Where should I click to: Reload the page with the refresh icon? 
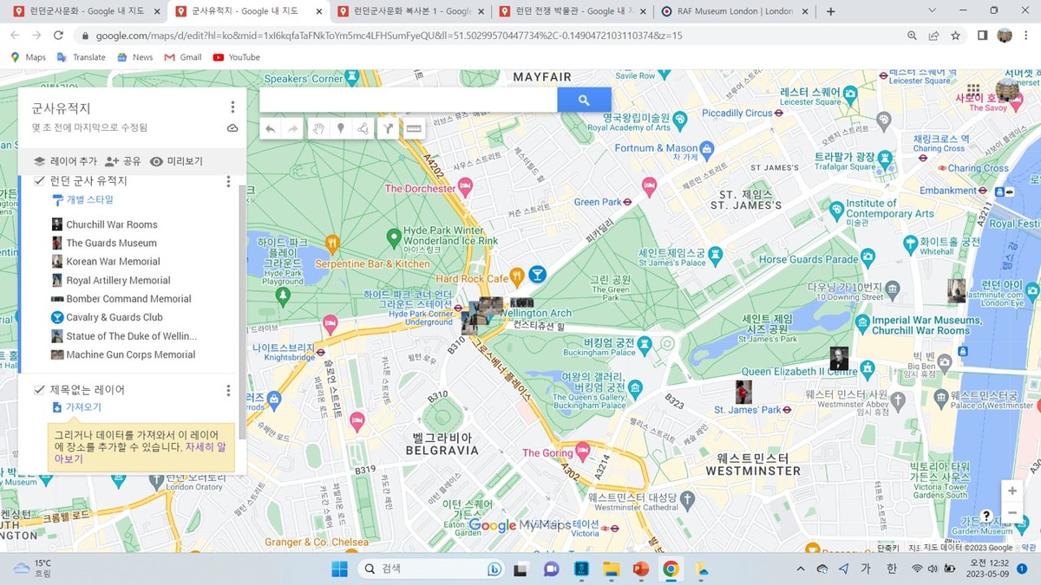click(x=58, y=36)
